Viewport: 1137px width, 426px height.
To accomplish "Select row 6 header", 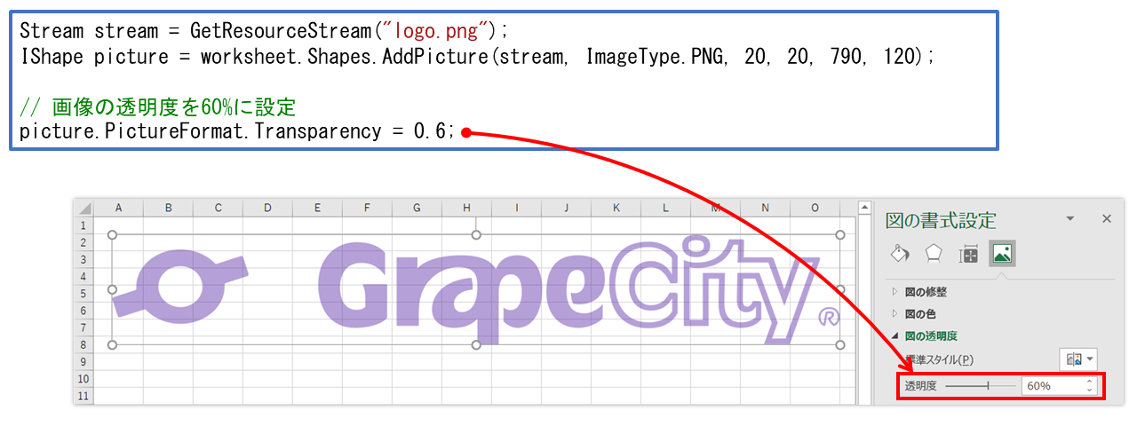I will point(83,311).
